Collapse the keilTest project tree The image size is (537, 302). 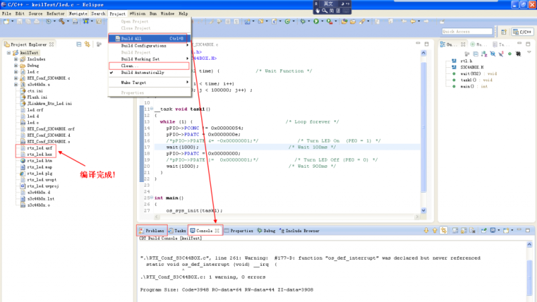tap(9, 52)
